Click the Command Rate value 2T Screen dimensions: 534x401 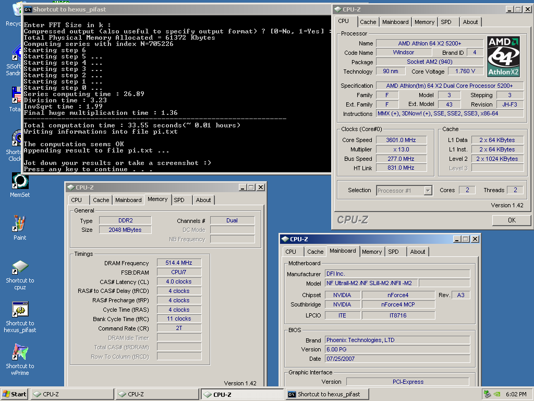pyautogui.click(x=179, y=328)
